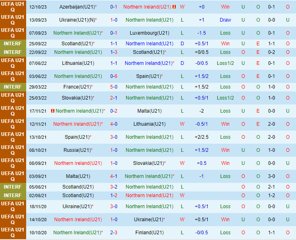Select date 07/06/22
296x240 pixels.
[x=38, y=63]
